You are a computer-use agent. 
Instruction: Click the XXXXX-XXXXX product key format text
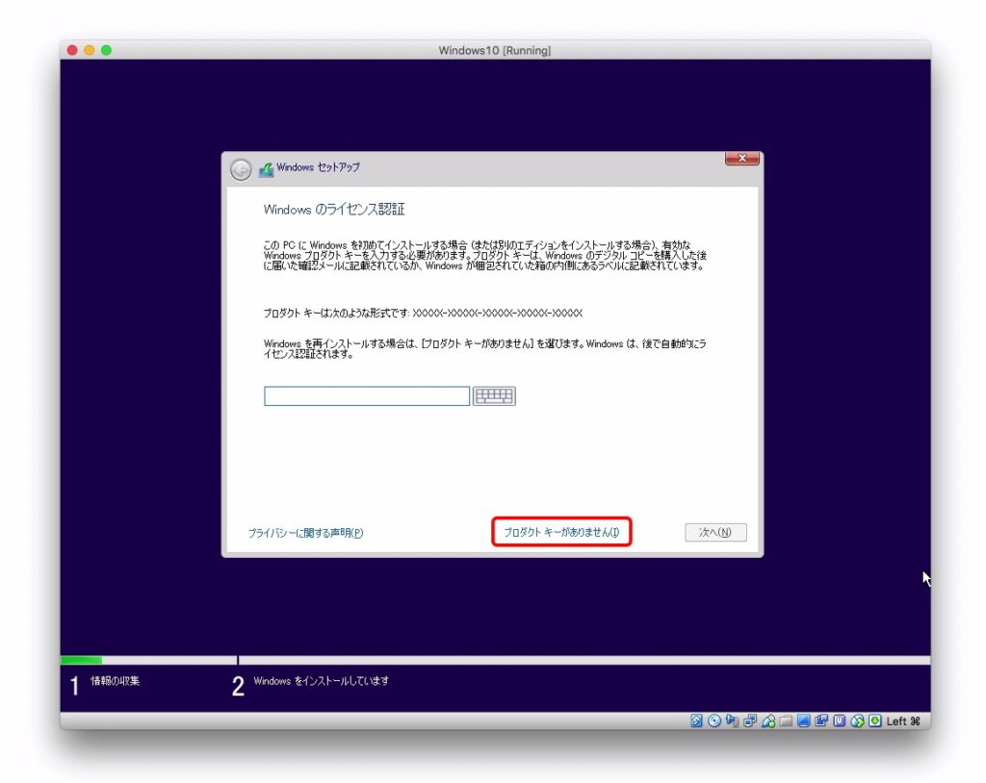click(x=498, y=313)
